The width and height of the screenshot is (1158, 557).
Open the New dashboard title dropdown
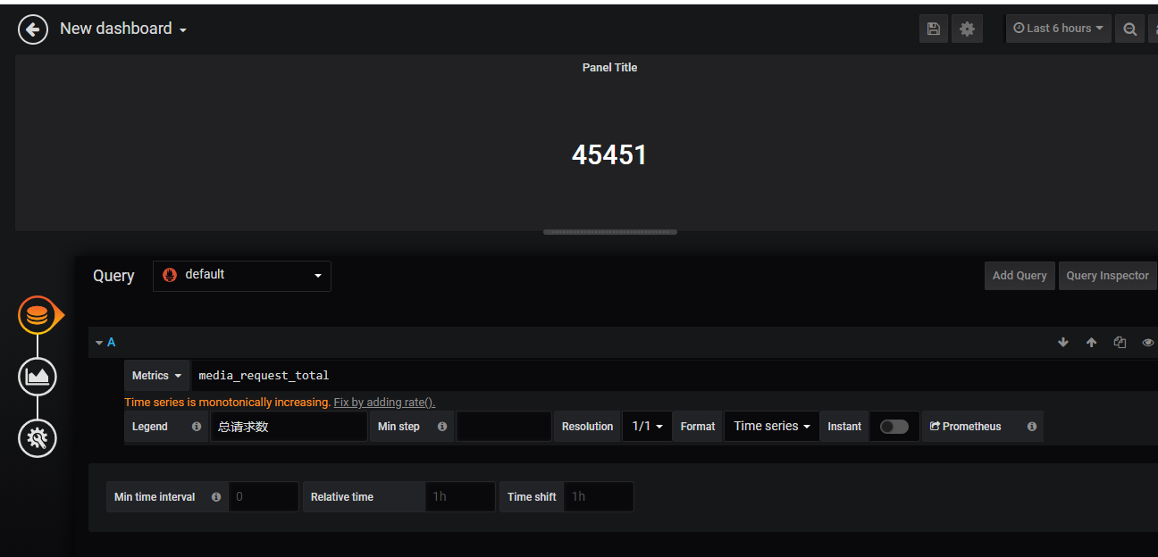click(x=123, y=29)
